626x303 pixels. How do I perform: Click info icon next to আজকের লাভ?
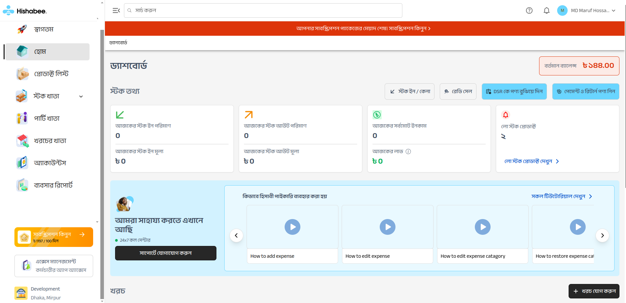click(x=408, y=151)
